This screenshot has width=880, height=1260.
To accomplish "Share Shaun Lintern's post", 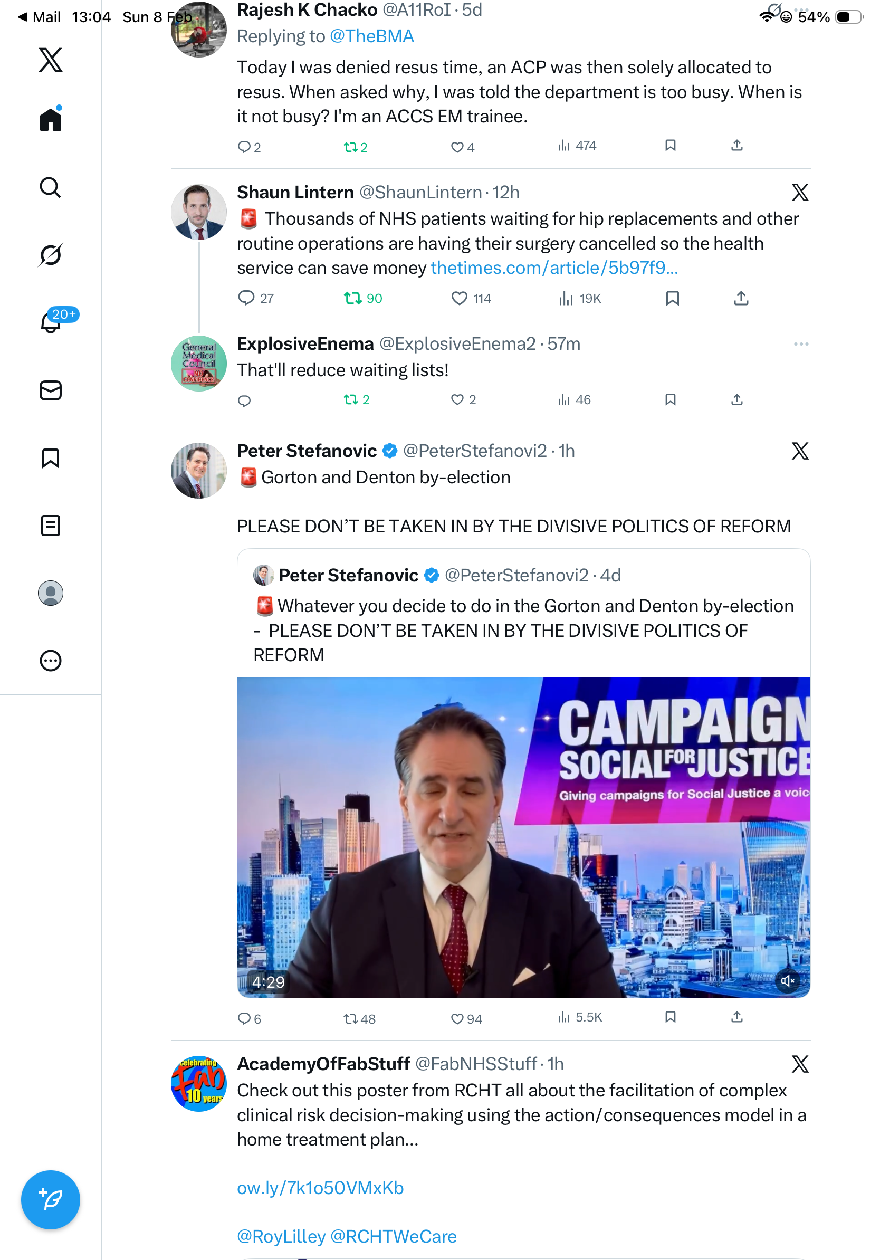I will tap(741, 298).
